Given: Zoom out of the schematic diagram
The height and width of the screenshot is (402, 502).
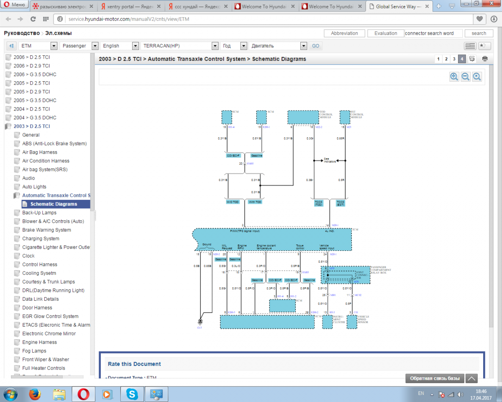Looking at the screenshot, I should click(465, 77).
